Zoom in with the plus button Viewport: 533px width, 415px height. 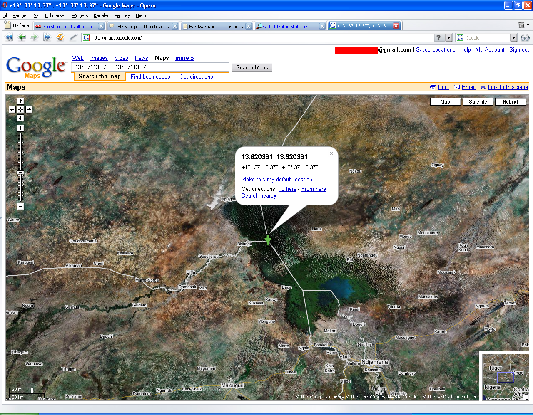click(x=20, y=128)
